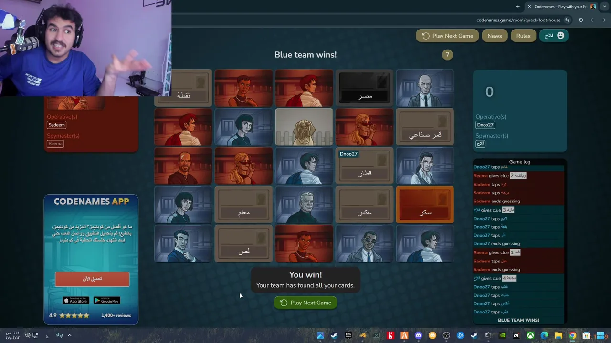Select the card labeled قمر صناعي

(x=425, y=127)
